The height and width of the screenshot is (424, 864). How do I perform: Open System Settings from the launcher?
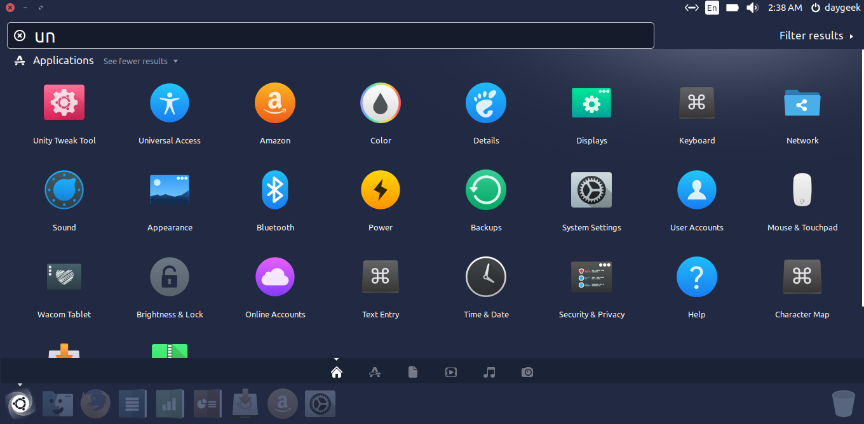tap(320, 404)
